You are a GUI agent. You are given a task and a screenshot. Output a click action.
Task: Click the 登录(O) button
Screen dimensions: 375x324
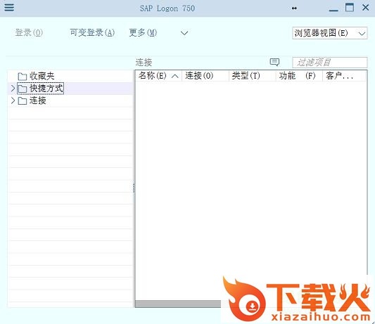coord(29,32)
